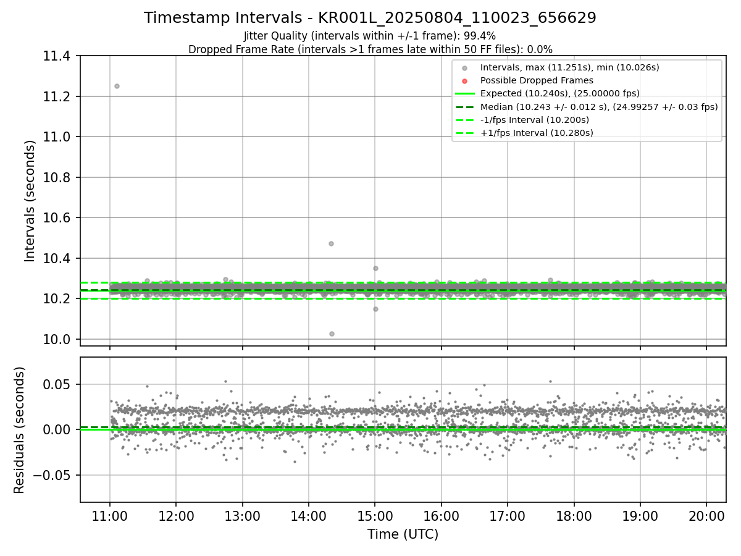The height and width of the screenshot is (556, 741).
Task: Click the 'Time (UTC)' x-axis label
Action: point(403,534)
